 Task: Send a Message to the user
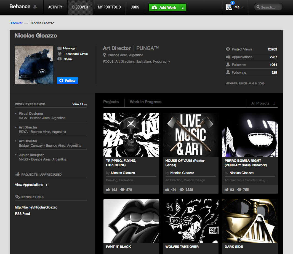69,48
